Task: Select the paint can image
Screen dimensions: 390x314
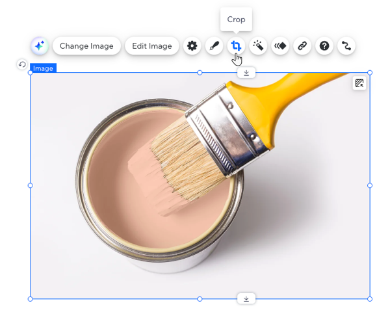Action: point(200,186)
